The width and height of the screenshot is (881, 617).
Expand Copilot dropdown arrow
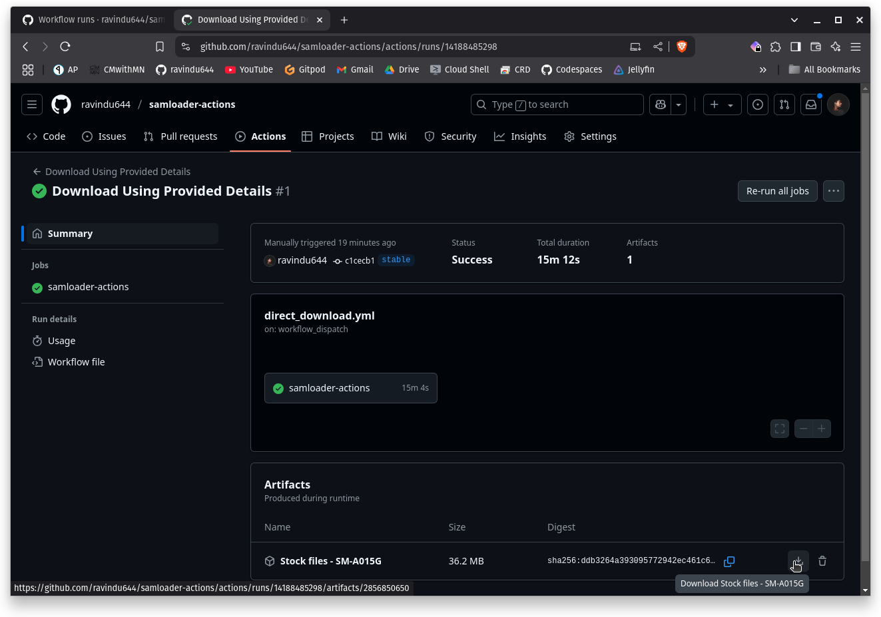click(679, 104)
